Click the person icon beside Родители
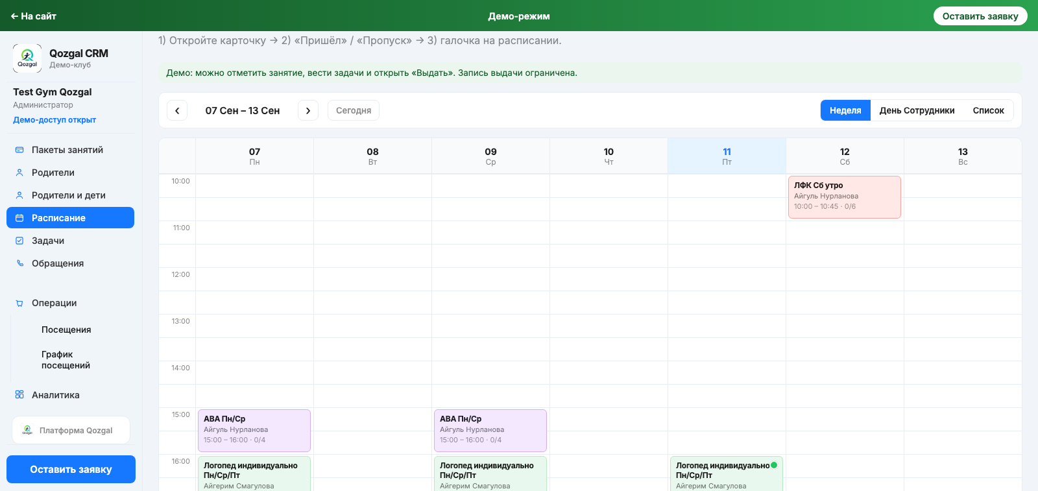1038x491 pixels. 19,173
